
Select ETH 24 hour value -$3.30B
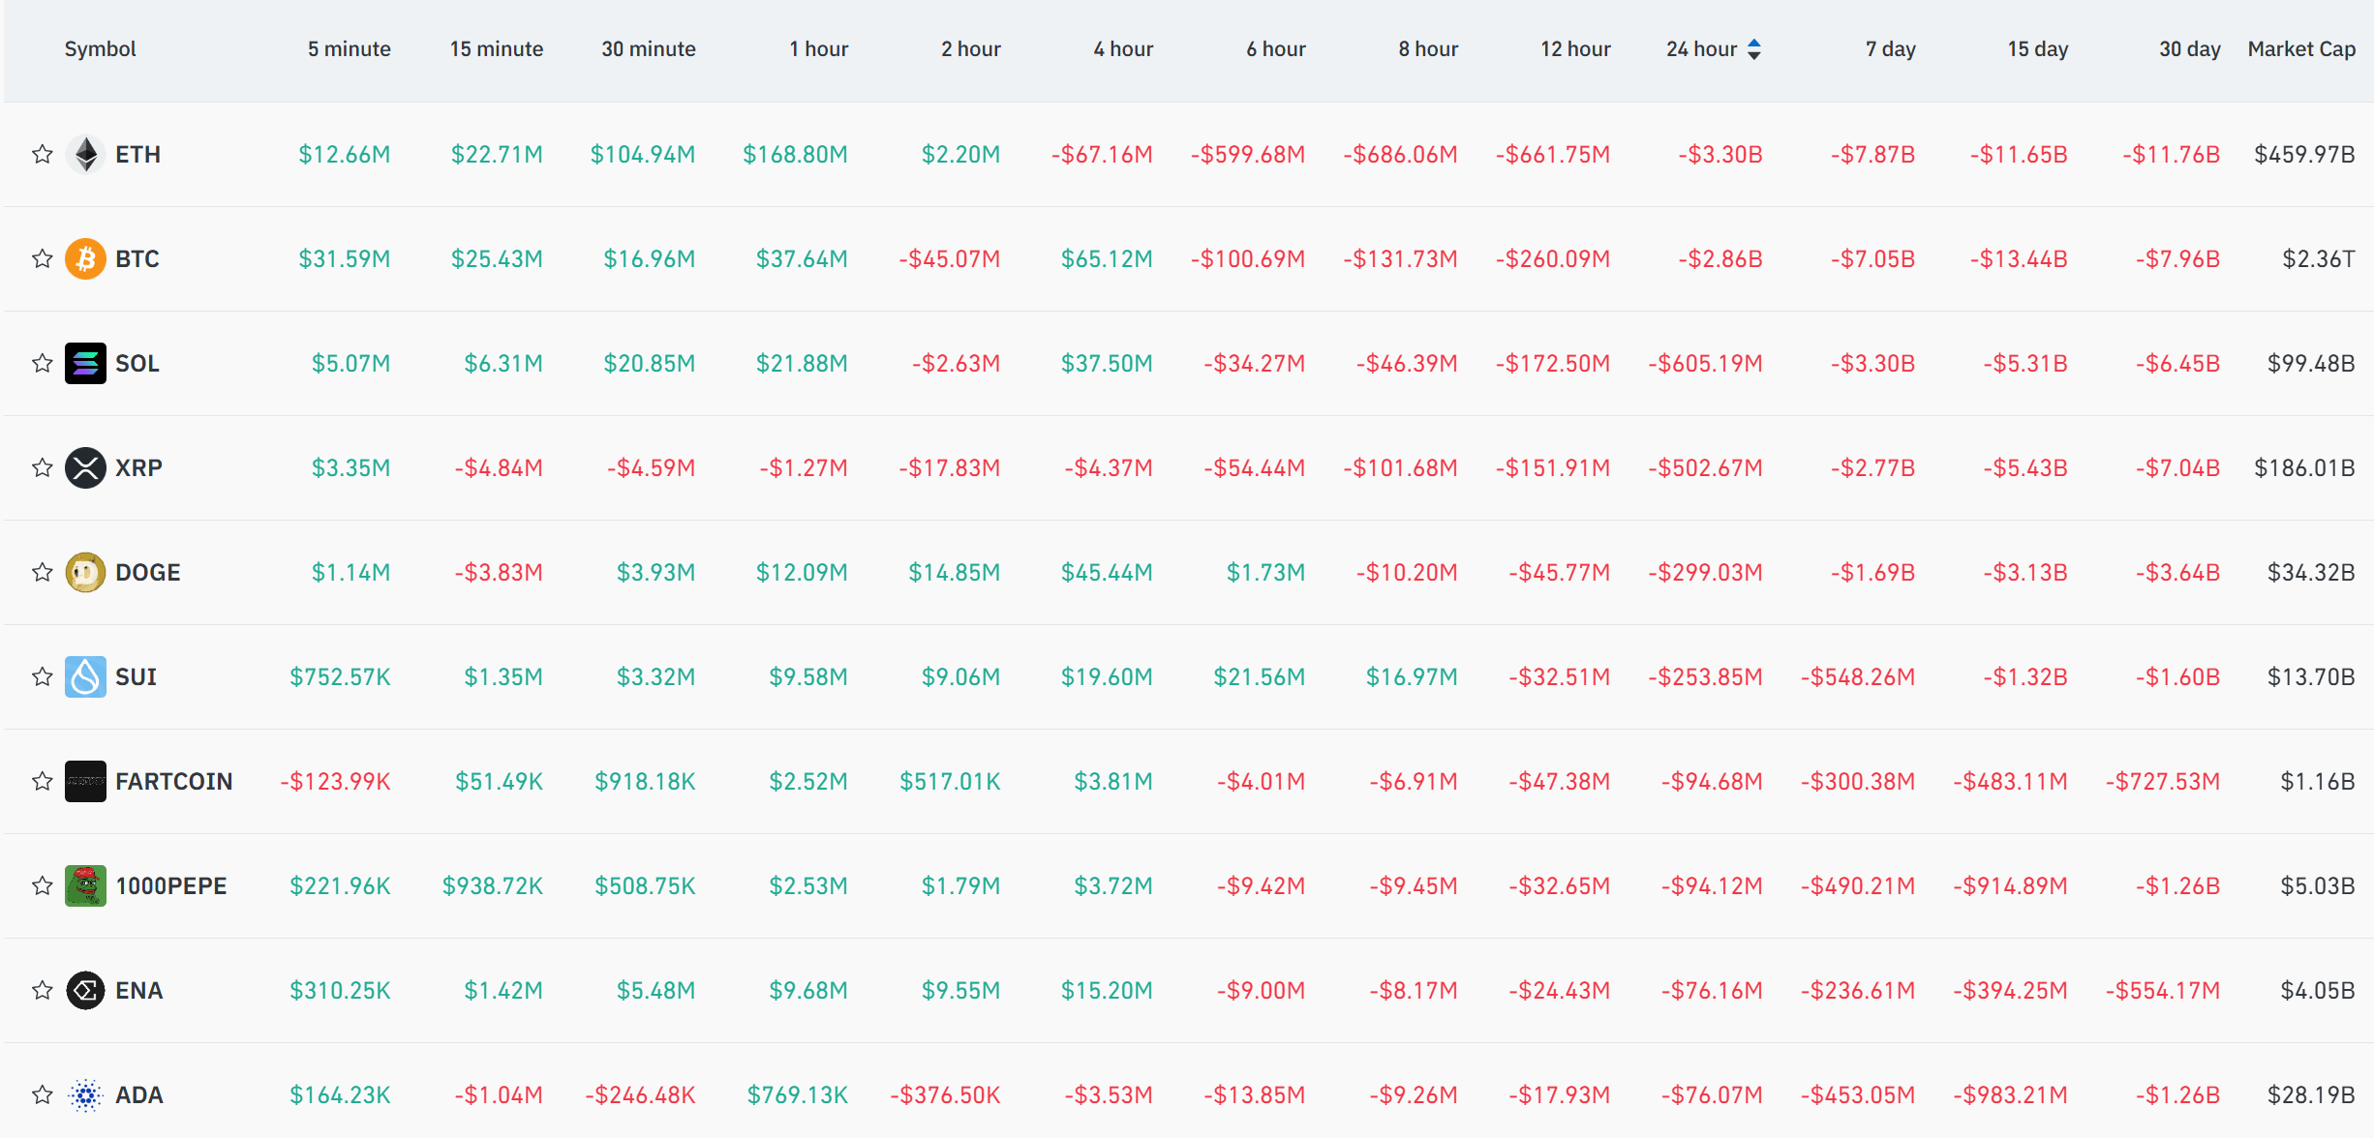pos(1720,154)
